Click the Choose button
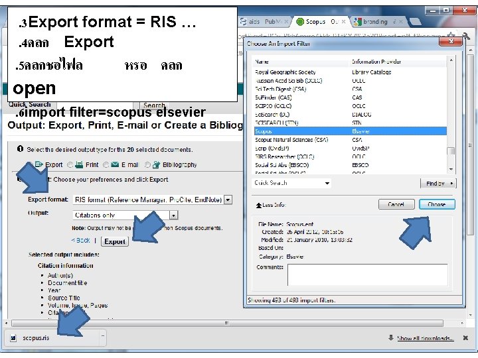The width and height of the screenshot is (478, 358). coord(437,204)
